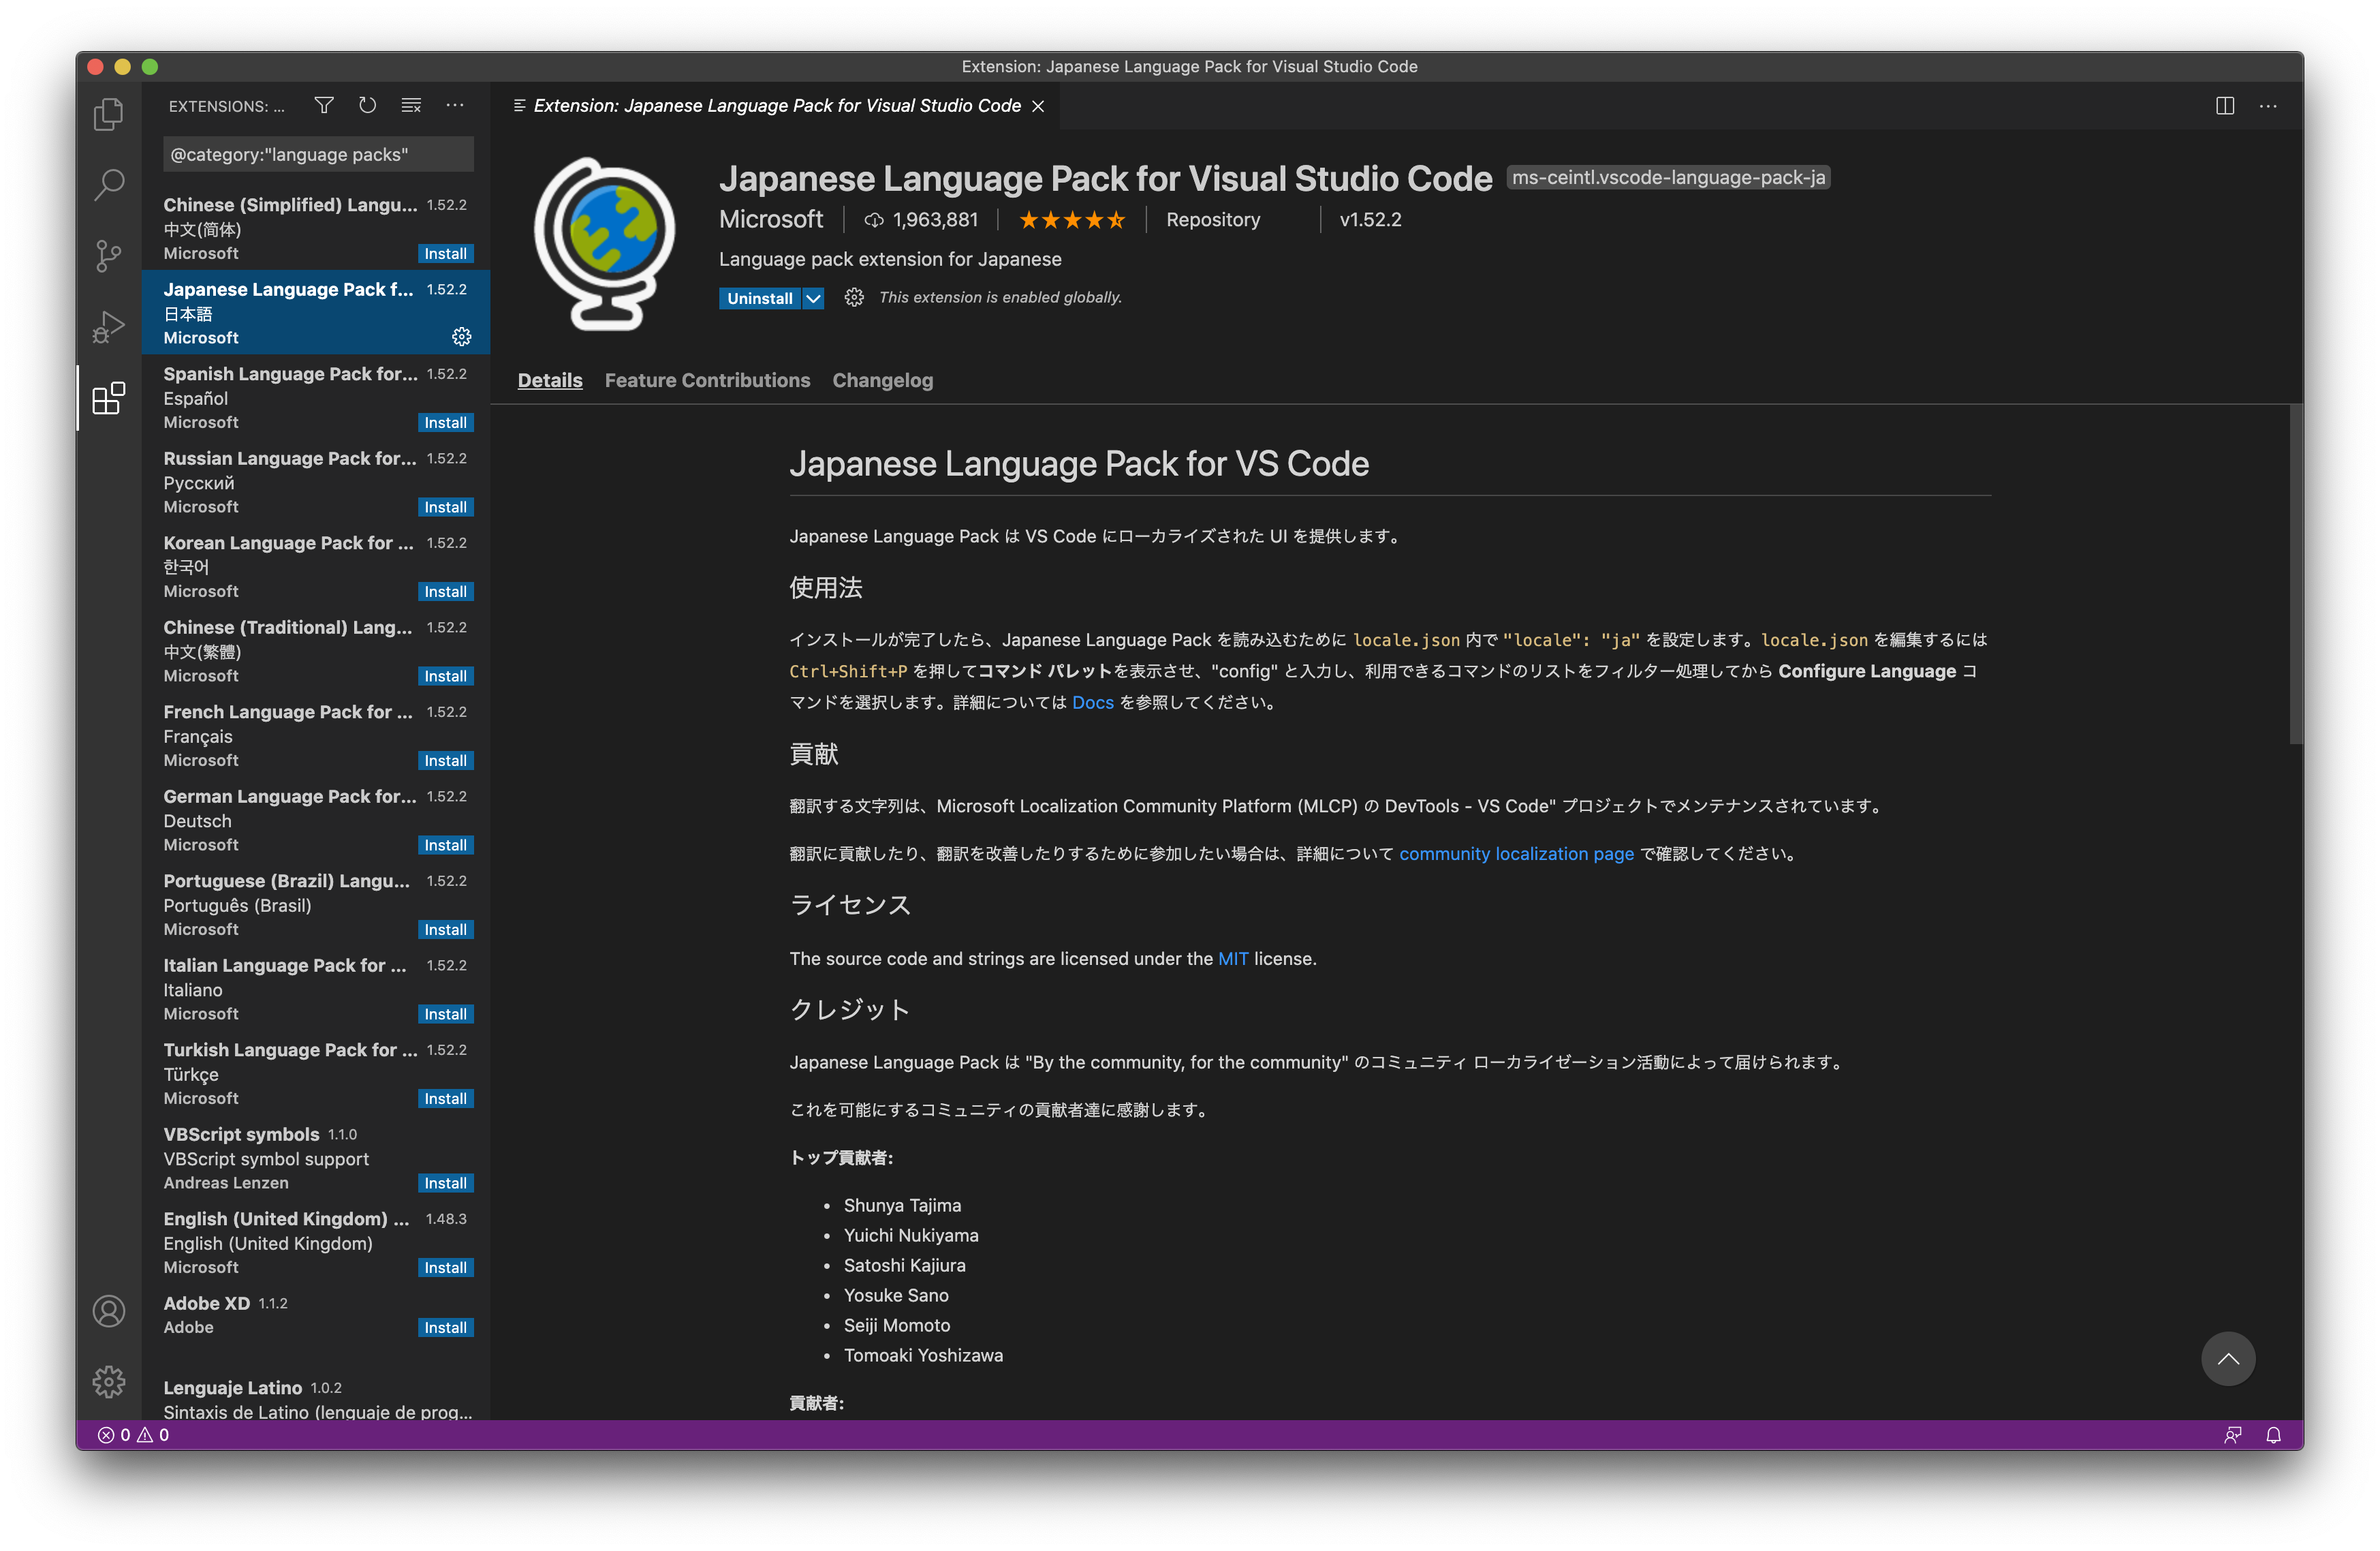This screenshot has width=2380, height=1551.
Task: Open the Repository link
Action: coord(1212,220)
